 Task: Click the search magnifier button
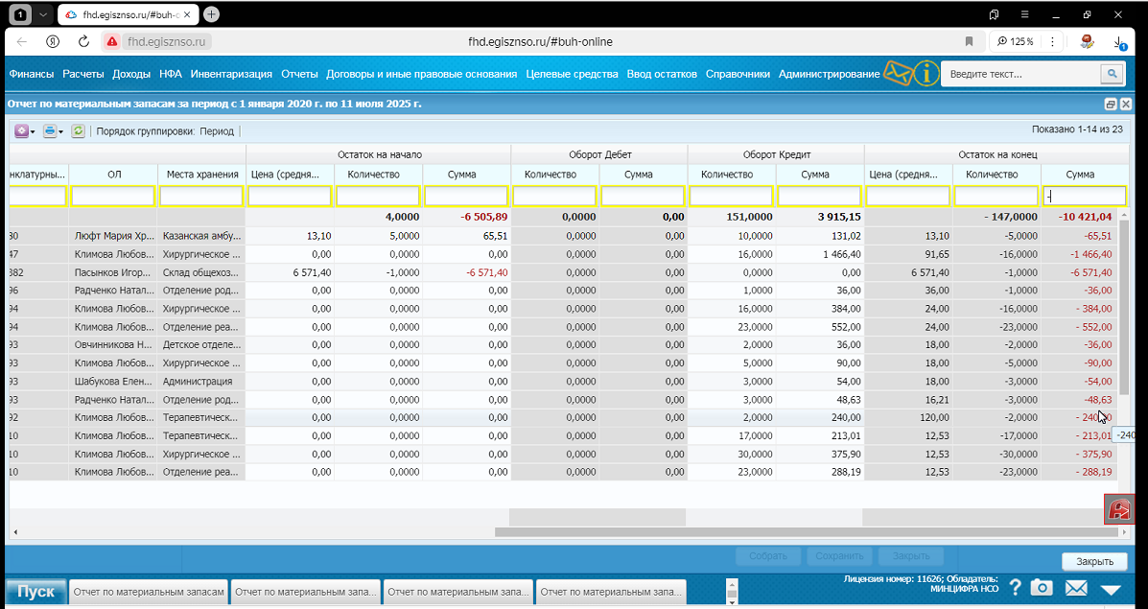[x=1112, y=74]
